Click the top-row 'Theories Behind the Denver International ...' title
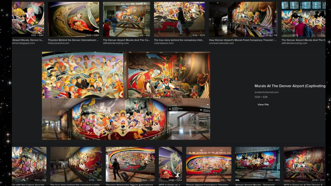331x186 pixels. (73, 40)
